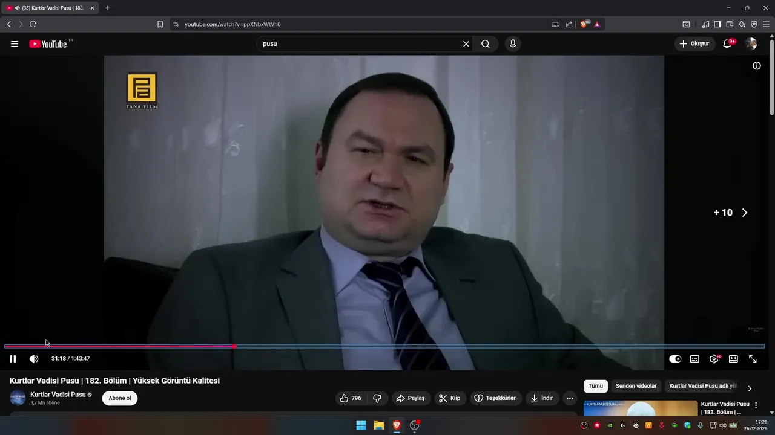The height and width of the screenshot is (435, 775).
Task: Switch to theater mode
Action: coord(733,359)
